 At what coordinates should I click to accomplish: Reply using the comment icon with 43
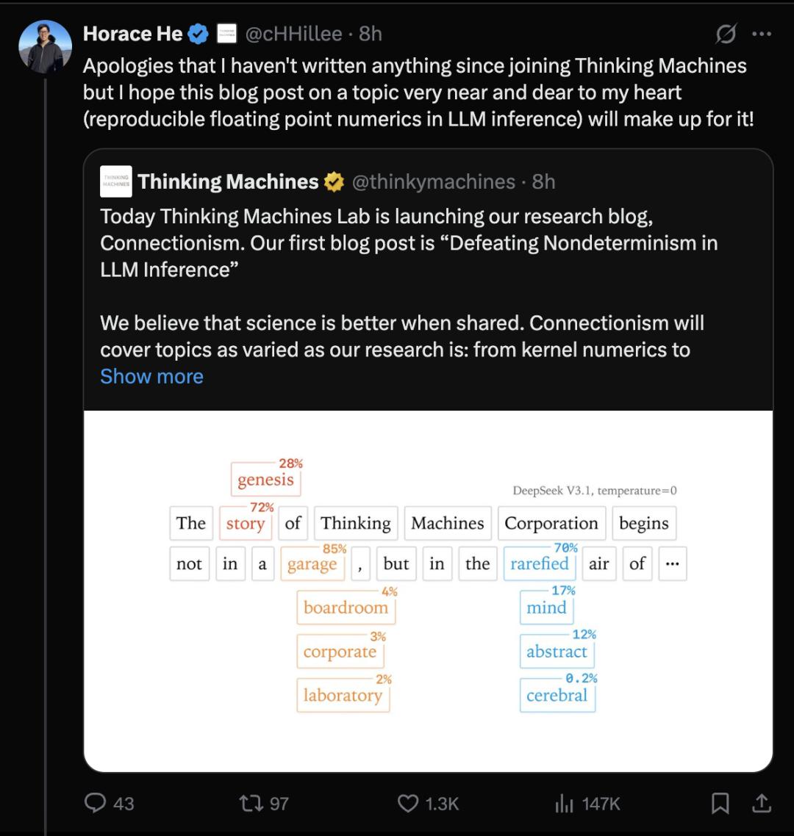tap(110, 803)
